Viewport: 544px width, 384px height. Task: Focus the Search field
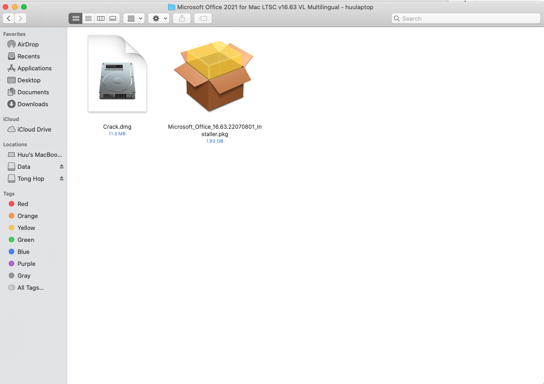click(x=466, y=18)
